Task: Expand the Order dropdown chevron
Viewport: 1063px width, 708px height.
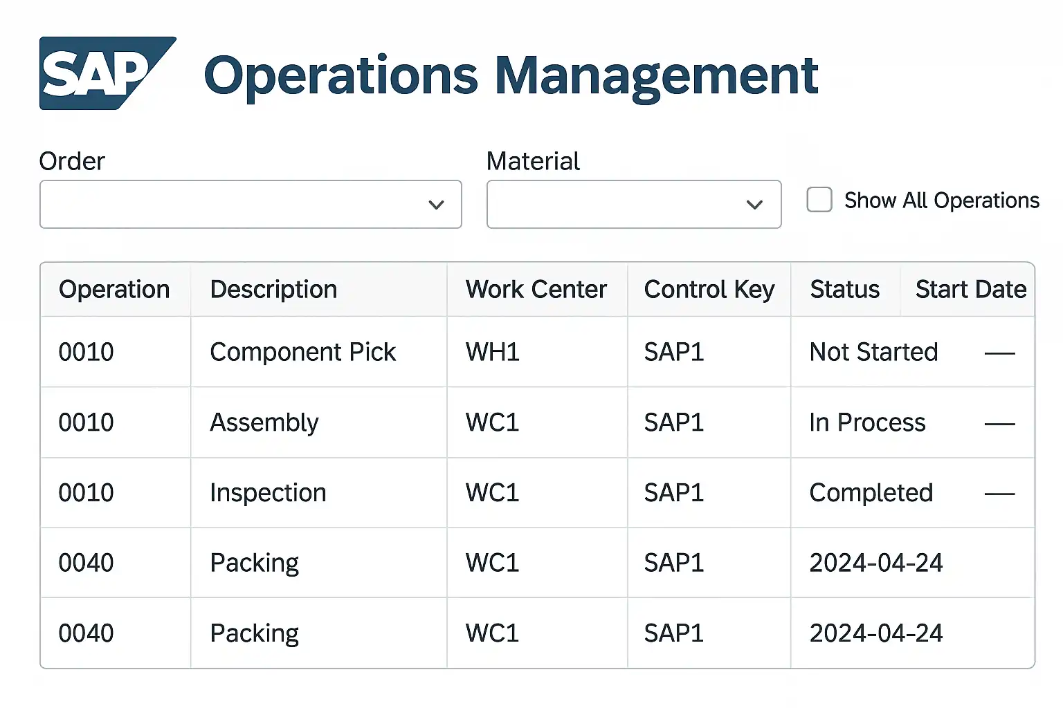Action: click(x=436, y=205)
